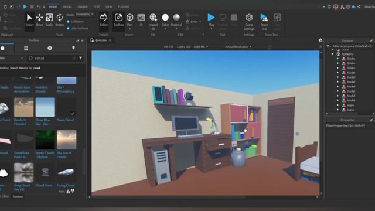The width and height of the screenshot is (375, 211).
Task: Click the undo arrow in quick access bar
Action: [39, 6]
